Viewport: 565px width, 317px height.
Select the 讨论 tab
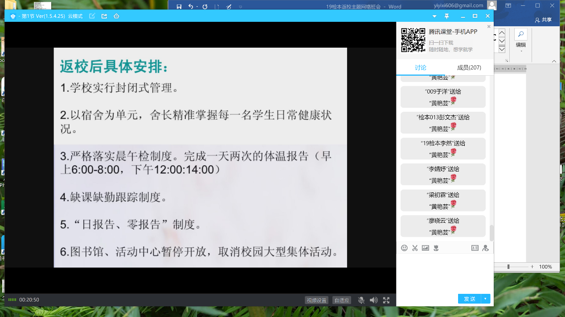coord(420,68)
